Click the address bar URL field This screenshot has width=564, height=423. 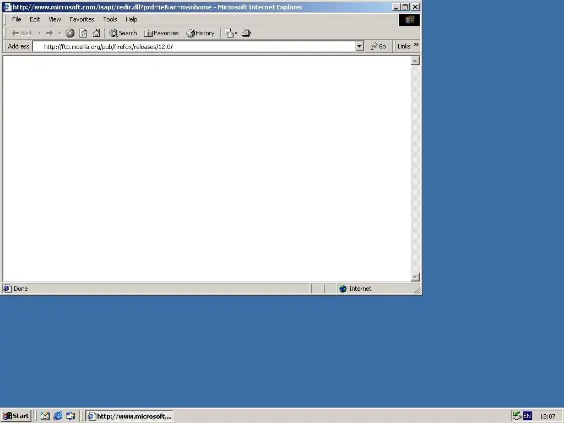[x=194, y=46]
